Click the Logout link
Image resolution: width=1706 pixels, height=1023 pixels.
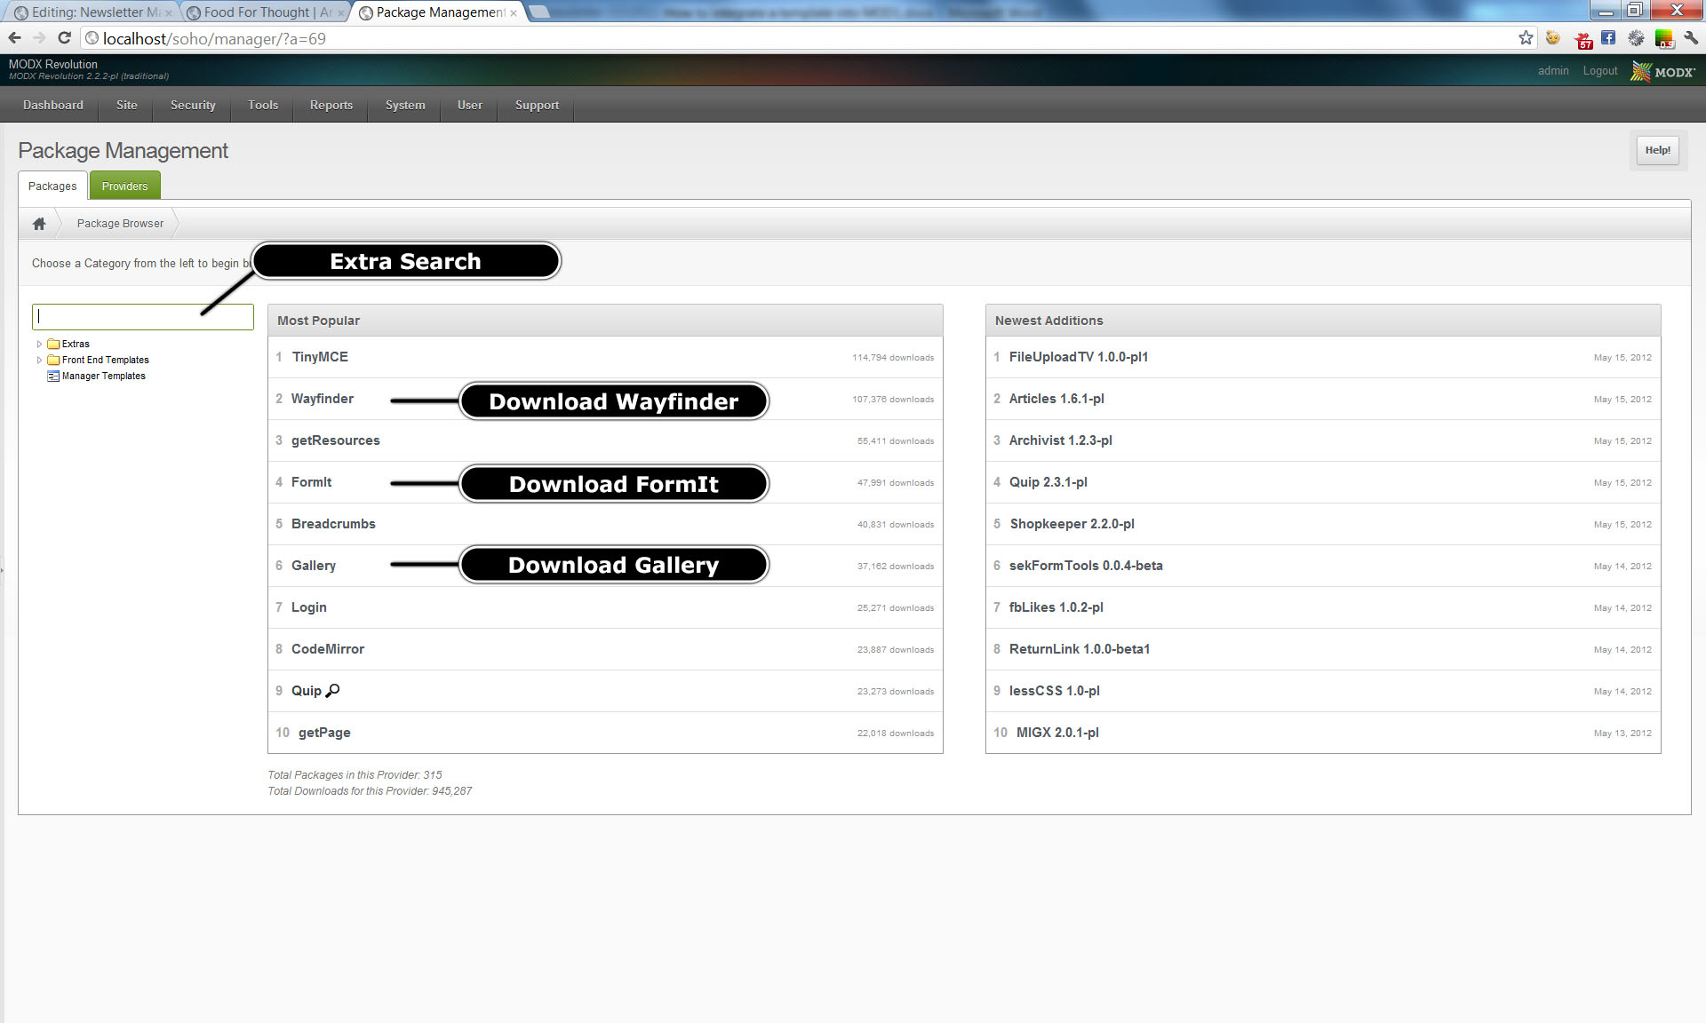[x=1599, y=71]
